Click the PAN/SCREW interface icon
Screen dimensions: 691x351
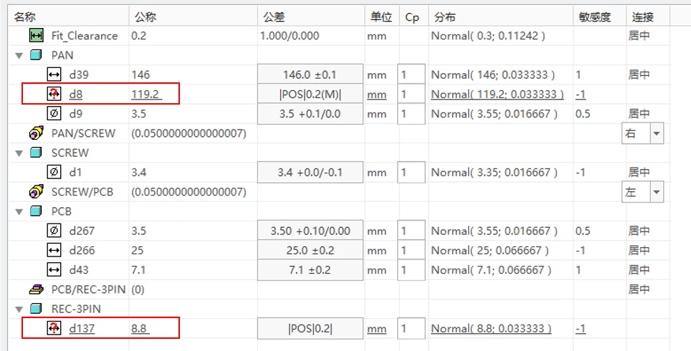pyautogui.click(x=36, y=133)
